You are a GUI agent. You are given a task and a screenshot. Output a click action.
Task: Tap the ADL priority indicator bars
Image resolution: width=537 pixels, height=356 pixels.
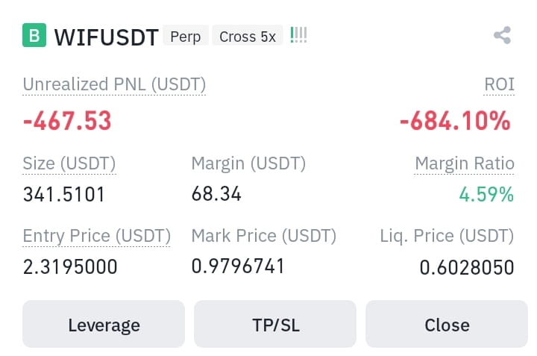click(x=298, y=35)
